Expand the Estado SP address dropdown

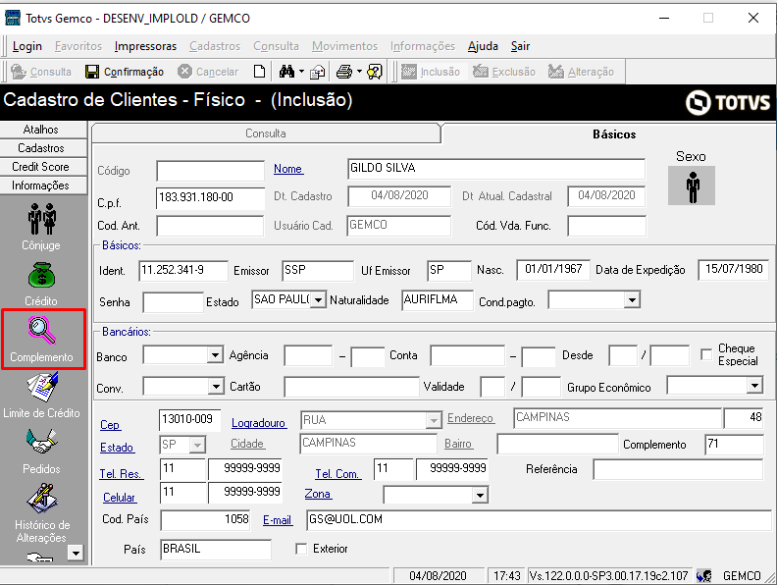click(x=198, y=445)
